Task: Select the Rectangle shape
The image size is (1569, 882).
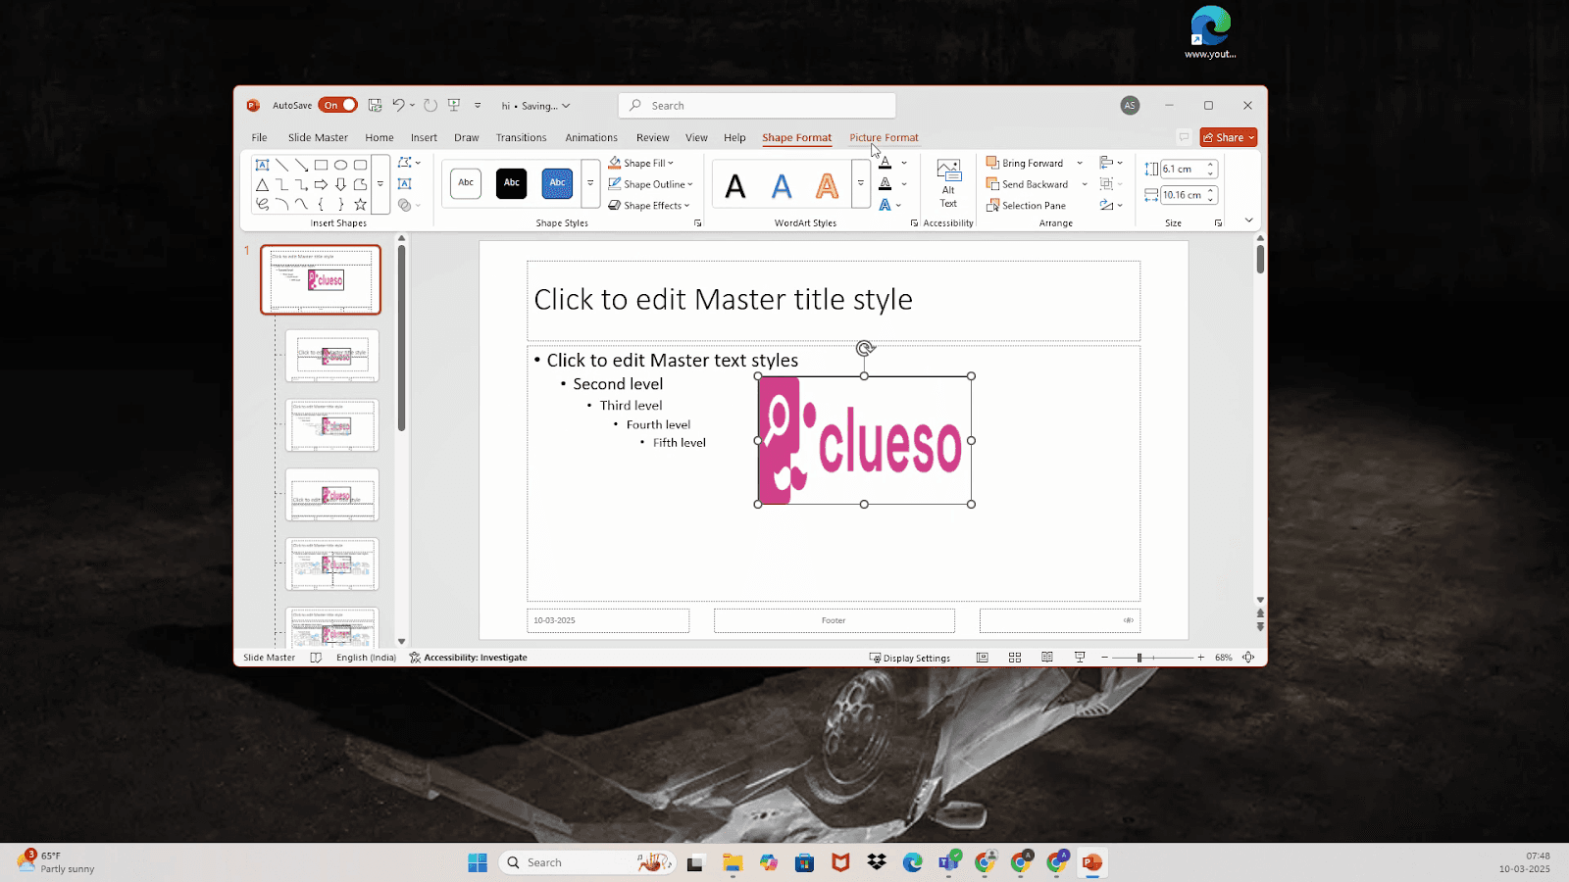Action: [x=321, y=165]
